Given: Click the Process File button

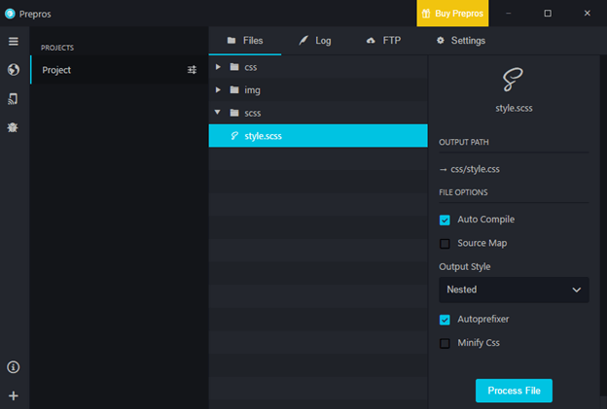Looking at the screenshot, I should point(514,391).
